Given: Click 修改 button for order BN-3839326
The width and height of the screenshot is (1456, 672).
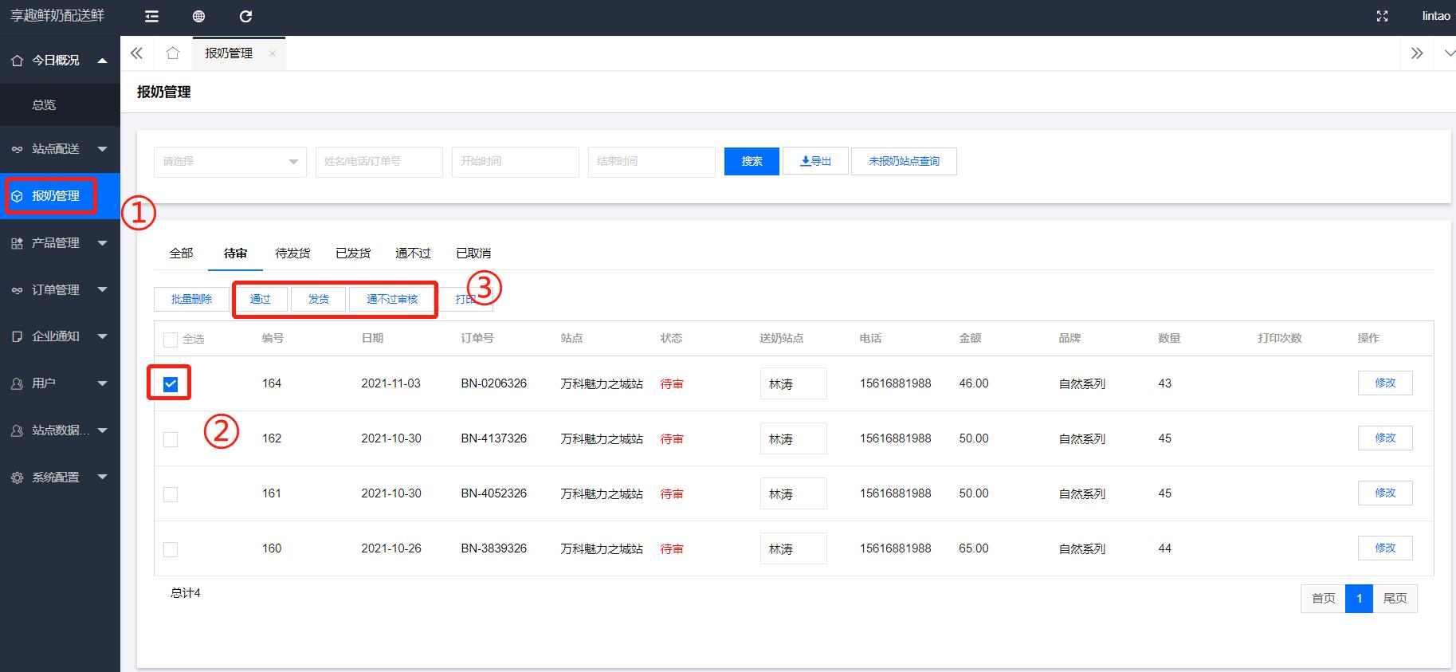Looking at the screenshot, I should point(1384,548).
